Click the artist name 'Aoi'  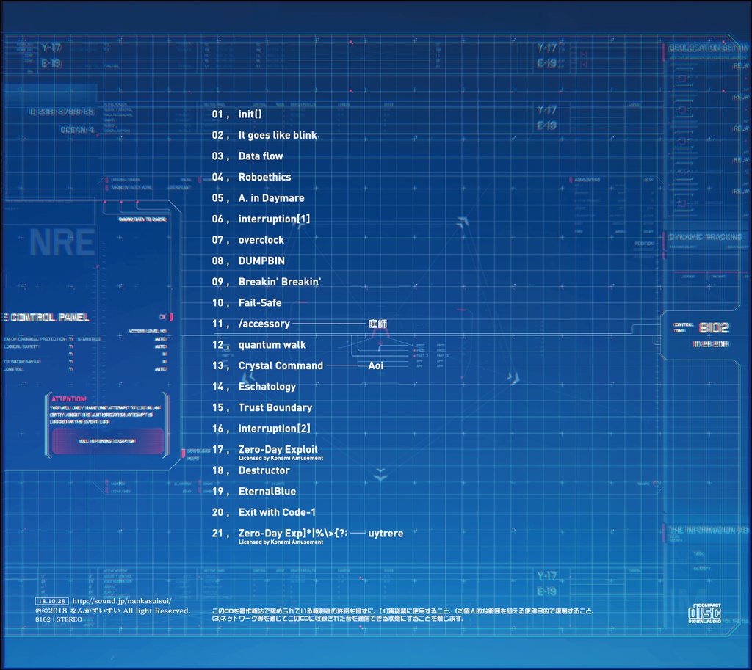click(375, 365)
